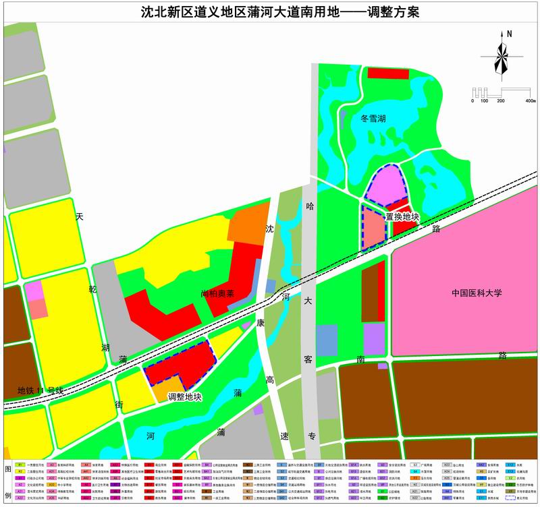
Task: Click the R1 swatch in the legend
Action: coord(20,465)
